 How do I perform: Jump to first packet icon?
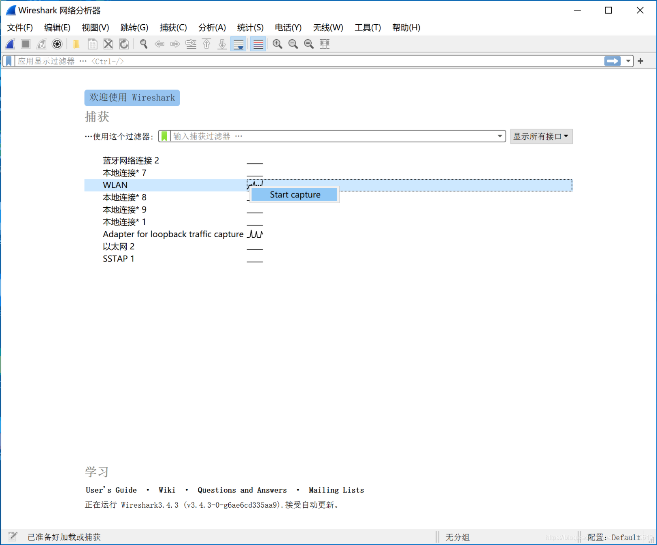(x=206, y=44)
